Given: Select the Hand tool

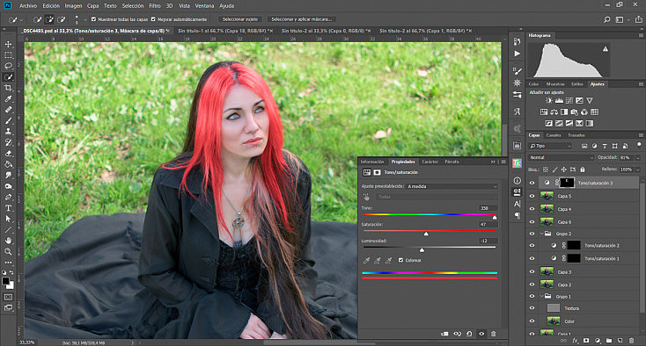Looking at the screenshot, I should 8,241.
